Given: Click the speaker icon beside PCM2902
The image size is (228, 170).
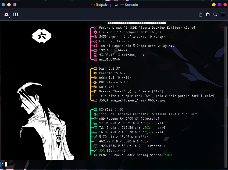Looking at the screenshot, I should point(95,155).
